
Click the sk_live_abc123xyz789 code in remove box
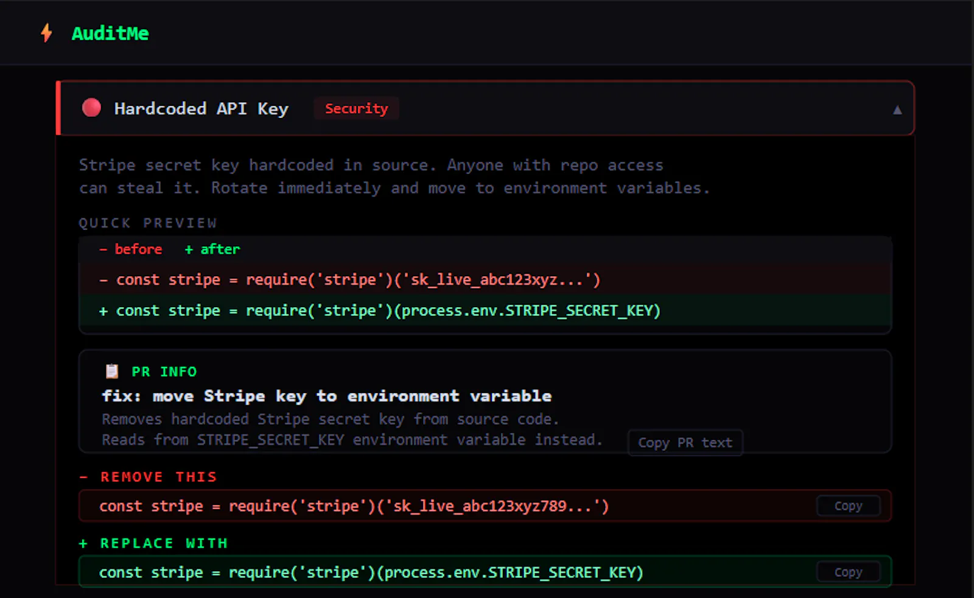pyautogui.click(x=354, y=506)
